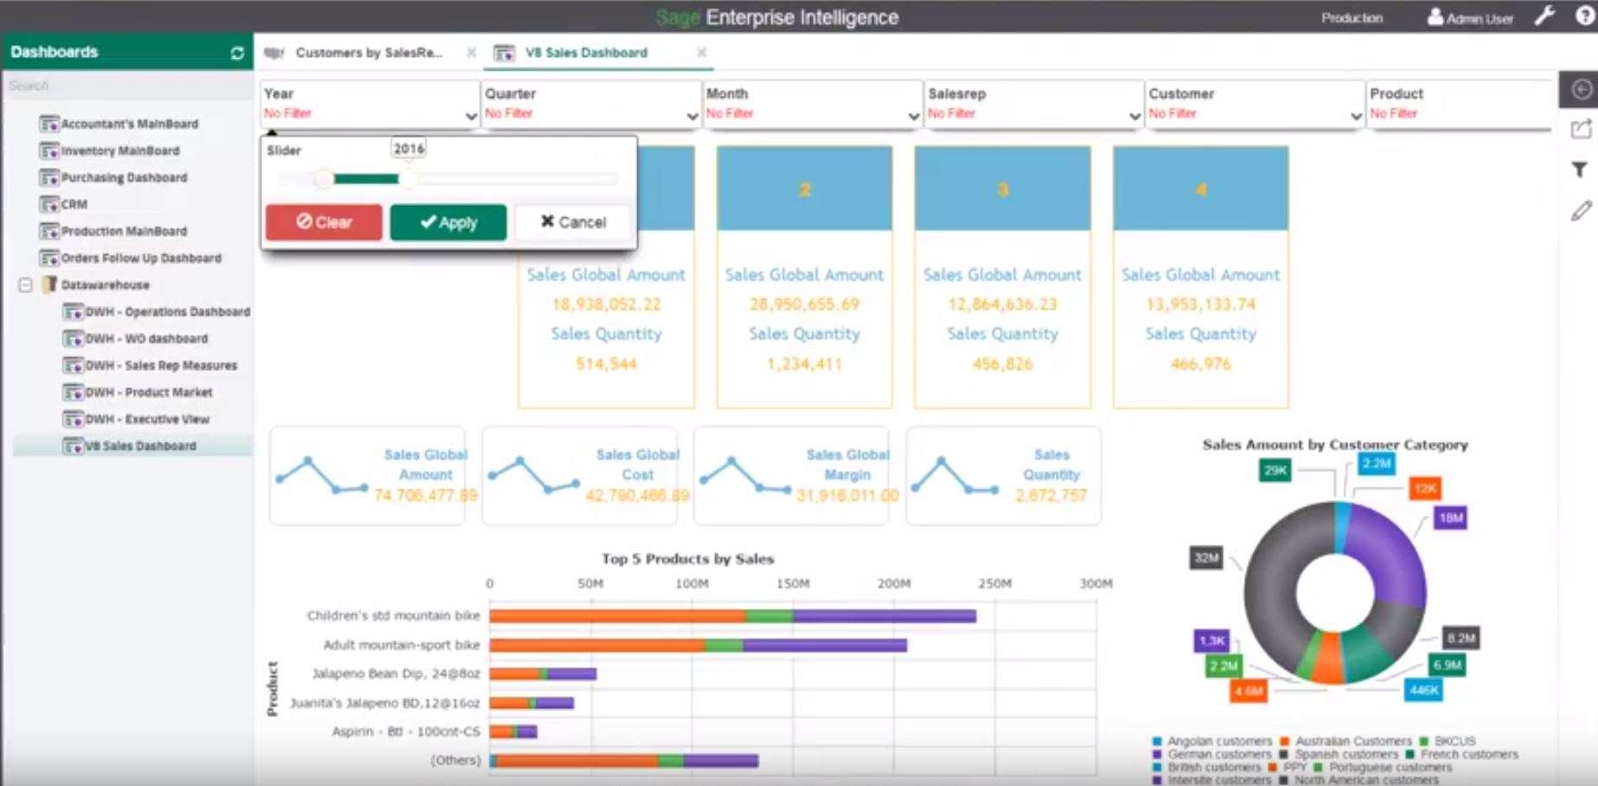Click Sales Global Amount sparkline card
The height and width of the screenshot is (786, 1598).
pos(368,476)
